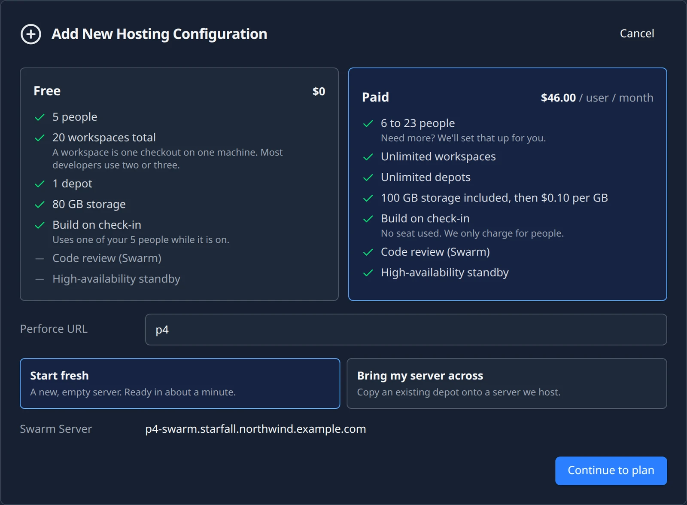Click dash beside Free High-availability standby
The image size is (687, 505).
point(40,279)
